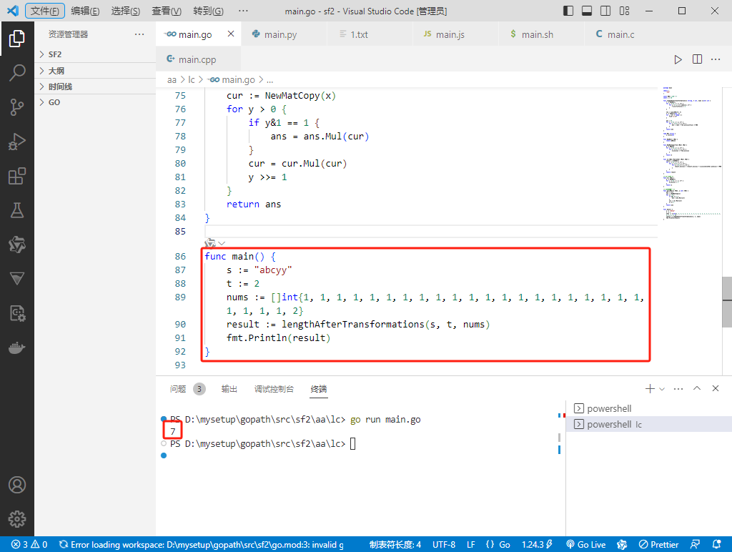The height and width of the screenshot is (552, 732).
Task: Select the first powershell terminal entry
Action: click(x=649, y=408)
